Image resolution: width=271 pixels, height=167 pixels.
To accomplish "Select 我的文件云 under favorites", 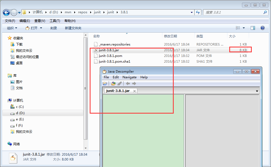I will (x=24, y=50).
